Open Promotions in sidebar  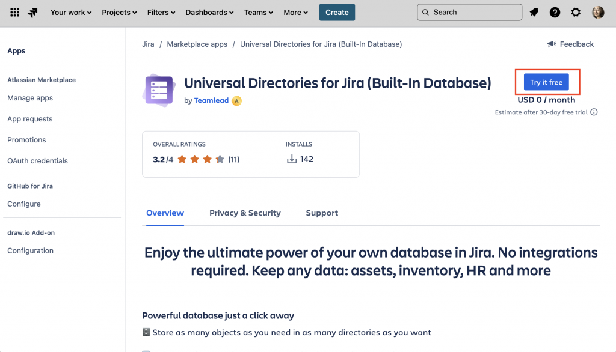coord(26,140)
